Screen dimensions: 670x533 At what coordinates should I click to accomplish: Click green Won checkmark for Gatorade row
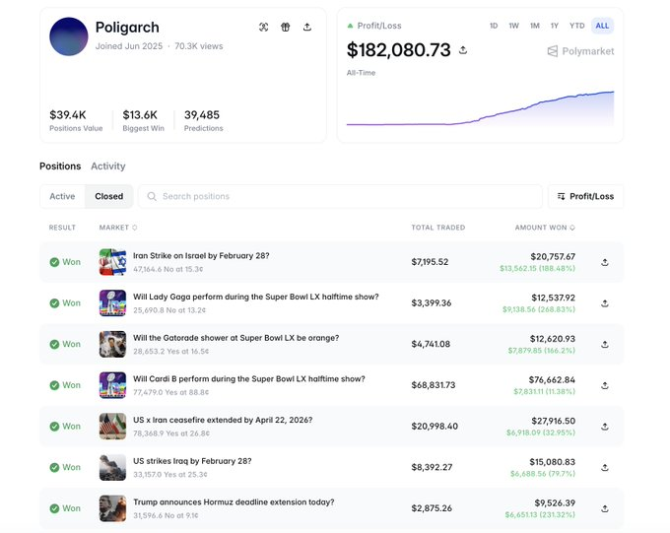pyautogui.click(x=54, y=344)
